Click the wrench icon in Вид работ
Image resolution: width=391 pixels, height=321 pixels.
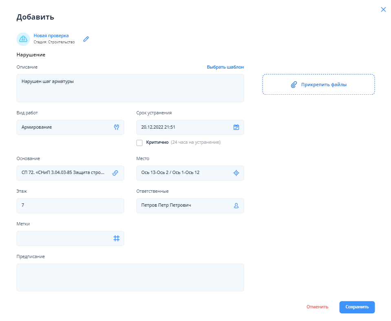[x=116, y=127]
